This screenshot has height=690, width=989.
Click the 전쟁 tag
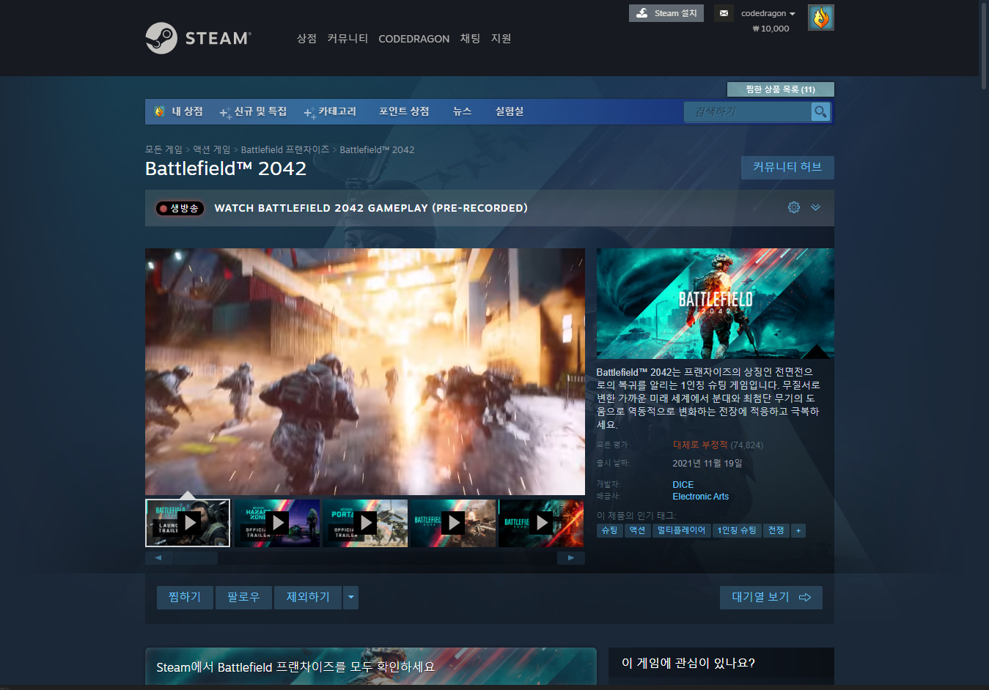click(776, 530)
